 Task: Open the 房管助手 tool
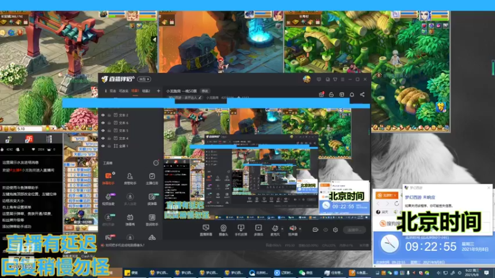tap(130, 178)
